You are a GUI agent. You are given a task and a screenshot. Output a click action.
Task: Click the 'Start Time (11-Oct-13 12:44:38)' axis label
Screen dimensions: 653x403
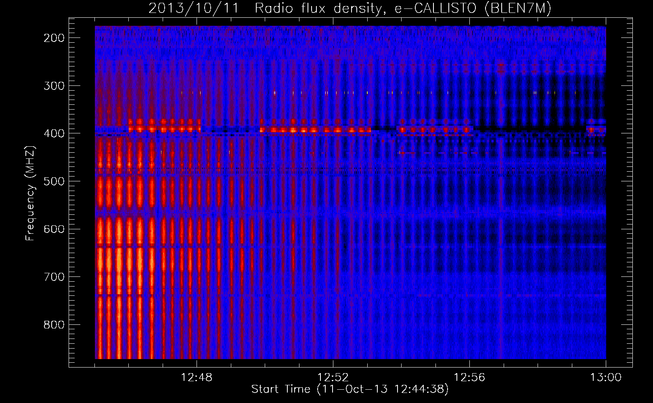pyautogui.click(x=350, y=389)
